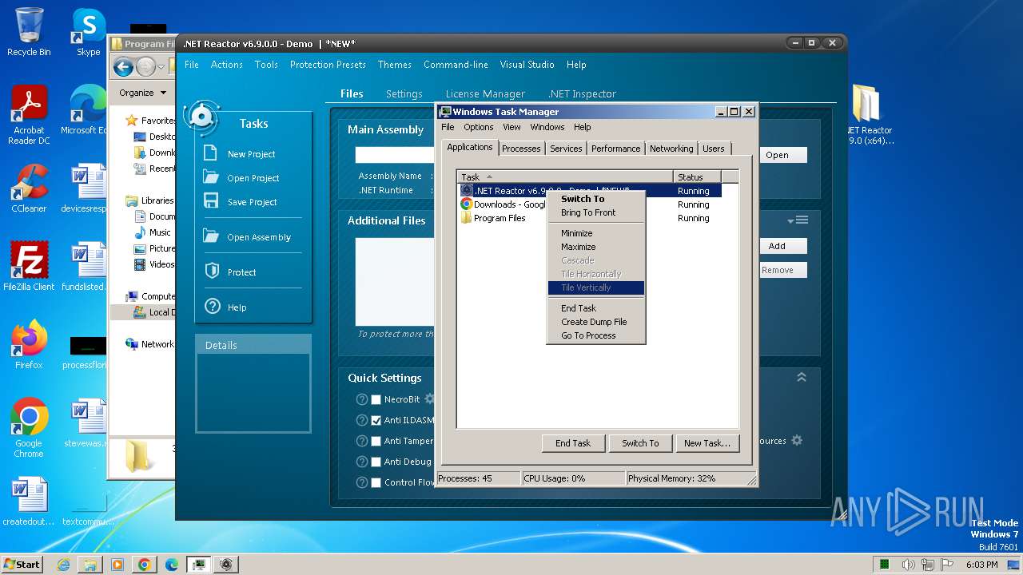The image size is (1023, 575).
Task: Open Firefox desktop icon
Action: (x=29, y=345)
